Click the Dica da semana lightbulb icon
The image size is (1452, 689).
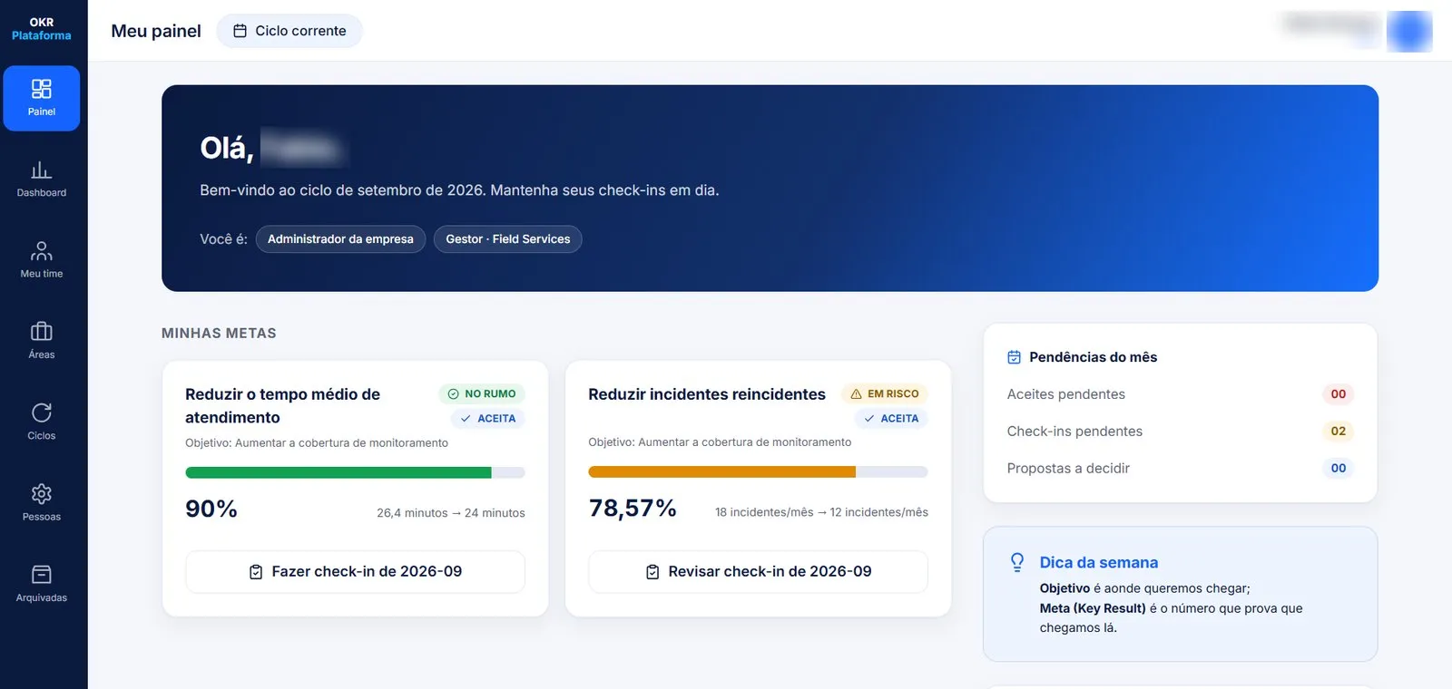click(x=1017, y=563)
